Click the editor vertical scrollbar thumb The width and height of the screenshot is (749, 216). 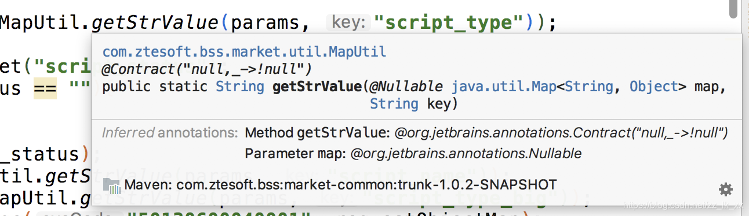[x=733, y=9]
